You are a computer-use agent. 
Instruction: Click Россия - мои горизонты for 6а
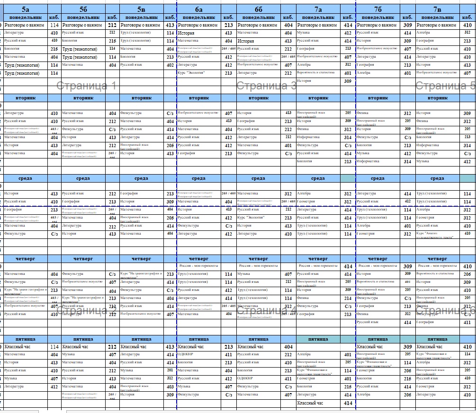(x=199, y=266)
